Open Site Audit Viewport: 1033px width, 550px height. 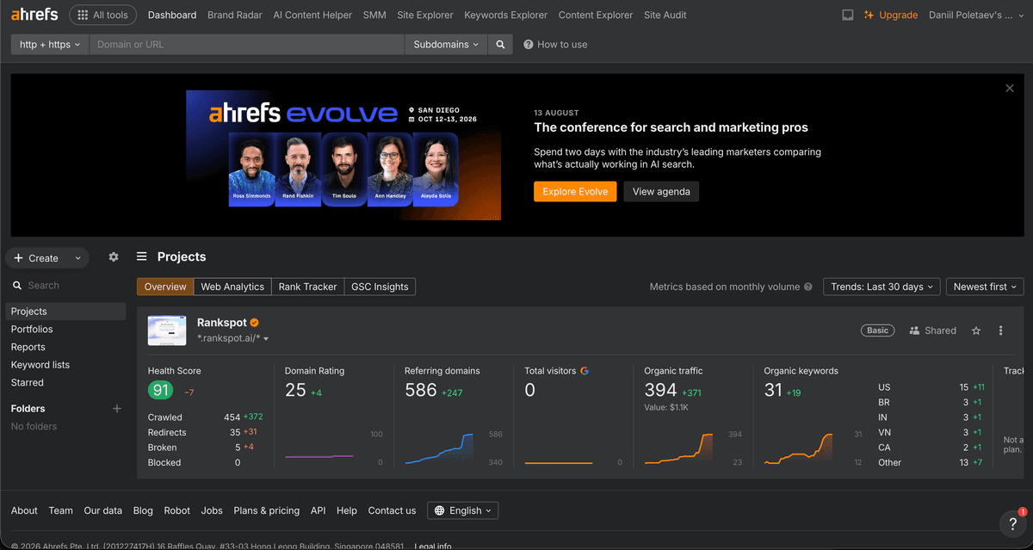[x=665, y=15]
